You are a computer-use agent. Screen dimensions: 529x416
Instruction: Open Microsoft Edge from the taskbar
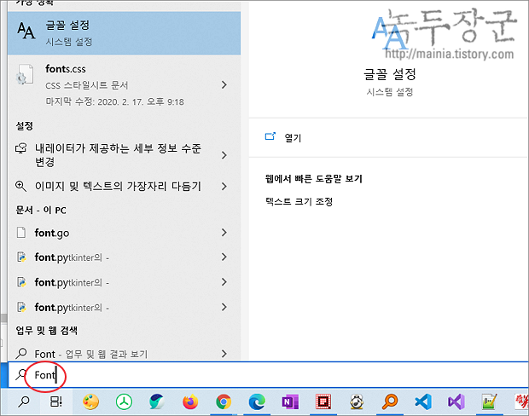(x=257, y=402)
